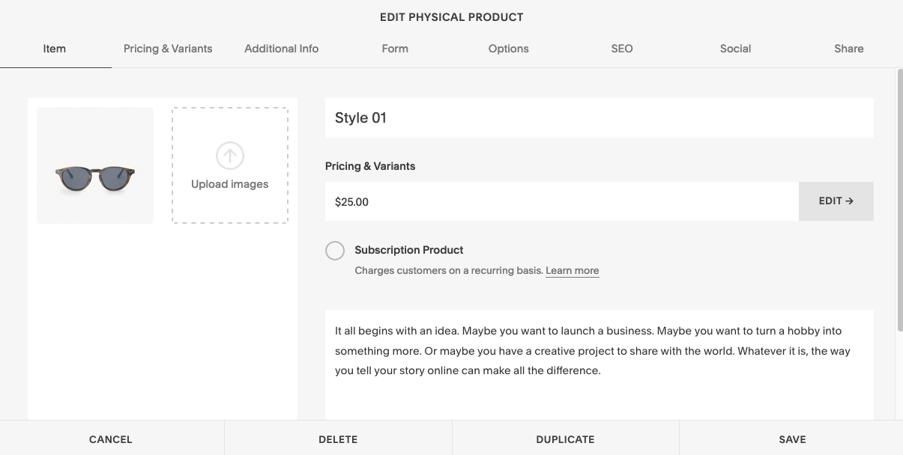
Task: Click the EDIT pricing button
Action: (836, 201)
